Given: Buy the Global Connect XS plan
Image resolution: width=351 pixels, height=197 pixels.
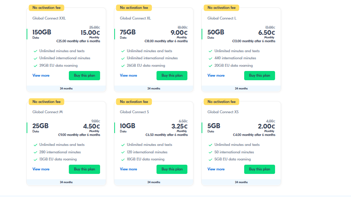Looking at the screenshot, I should [259, 169].
